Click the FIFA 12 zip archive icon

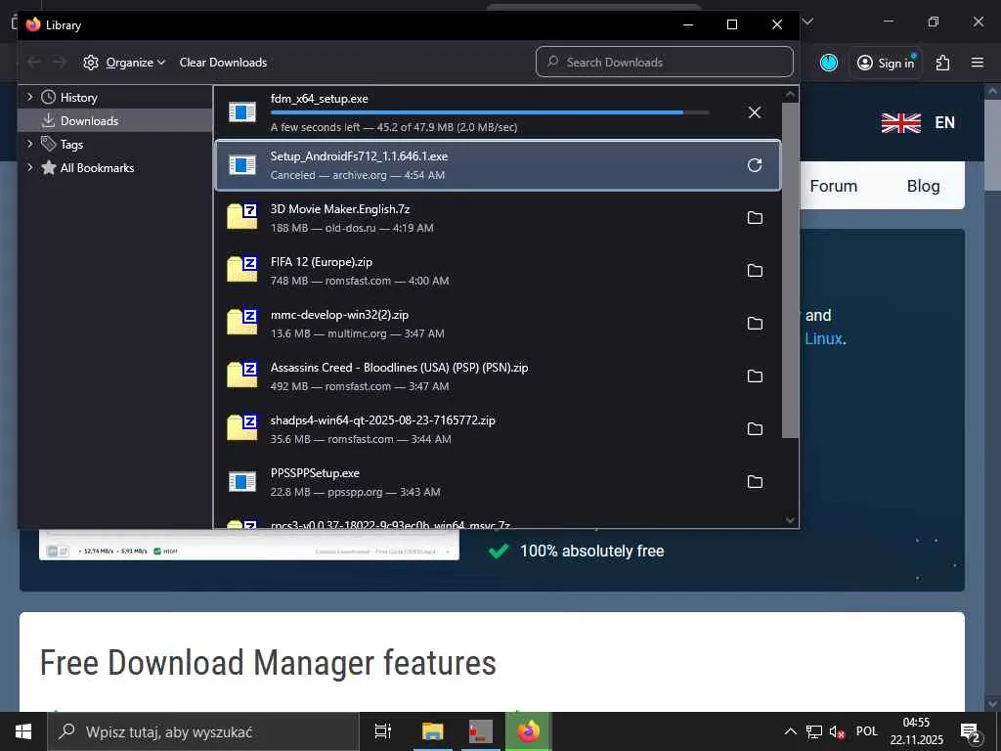coord(242,270)
